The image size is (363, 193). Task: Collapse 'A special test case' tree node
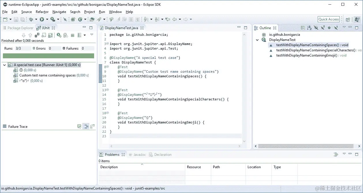[5, 65]
